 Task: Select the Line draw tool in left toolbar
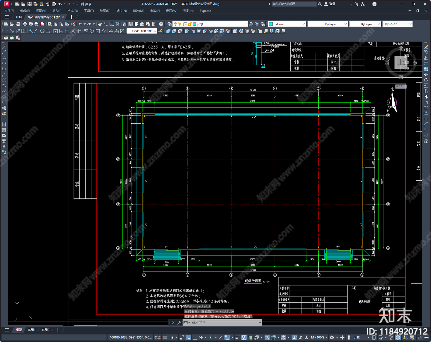coord(4,47)
